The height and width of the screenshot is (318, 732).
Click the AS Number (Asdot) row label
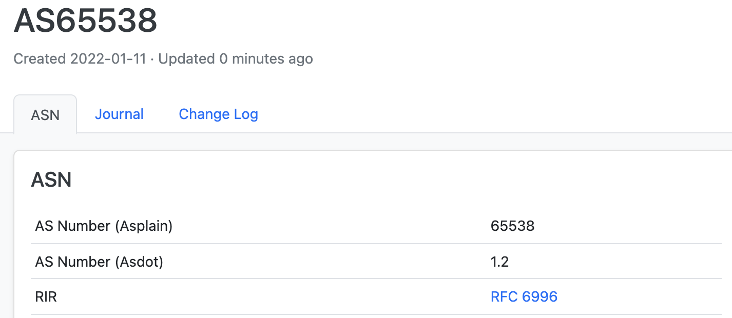tap(97, 261)
